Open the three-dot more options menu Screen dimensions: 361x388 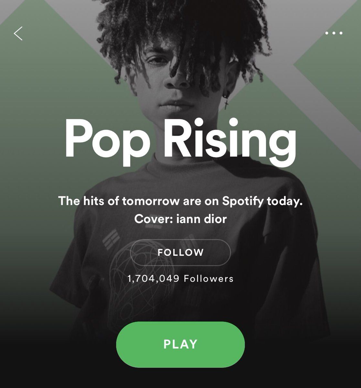coord(334,33)
